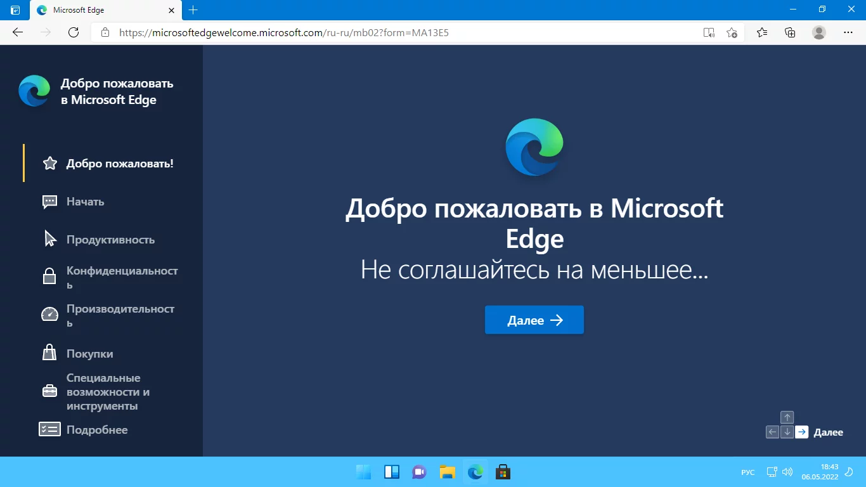This screenshot has width=866, height=487.
Task: Click the sidebar title next to Edge logo
Action: pyautogui.click(x=117, y=91)
